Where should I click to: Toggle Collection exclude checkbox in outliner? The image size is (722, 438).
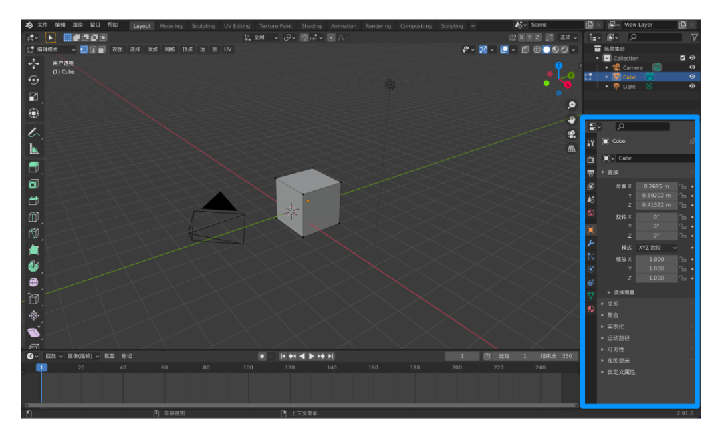tap(683, 58)
